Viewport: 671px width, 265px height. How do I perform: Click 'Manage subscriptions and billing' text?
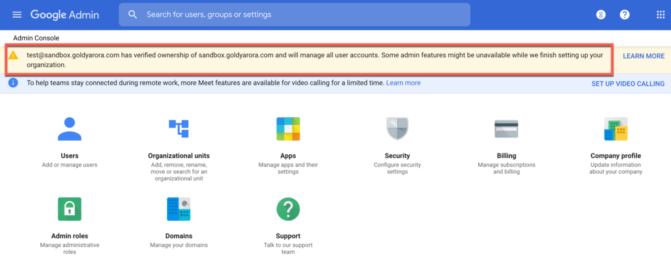[506, 169]
